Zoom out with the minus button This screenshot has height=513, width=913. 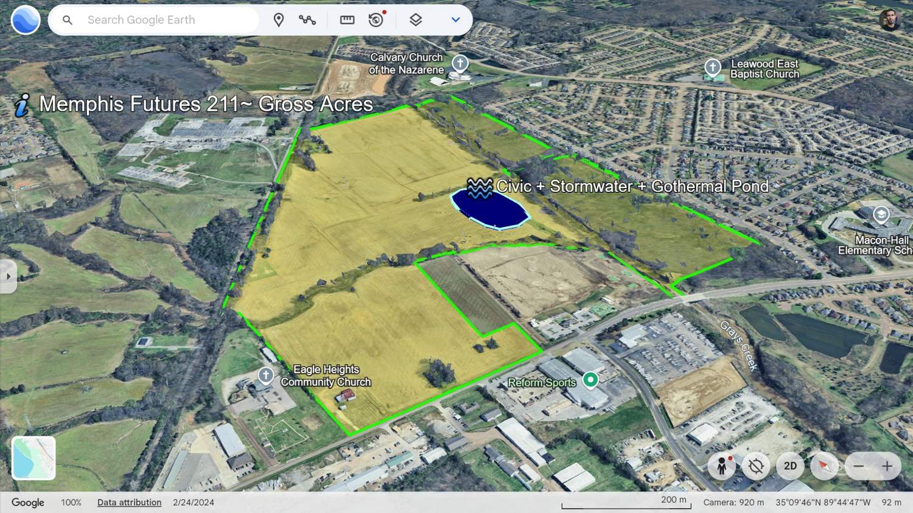(858, 466)
